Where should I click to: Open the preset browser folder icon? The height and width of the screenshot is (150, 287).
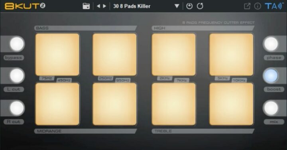click(86, 6)
